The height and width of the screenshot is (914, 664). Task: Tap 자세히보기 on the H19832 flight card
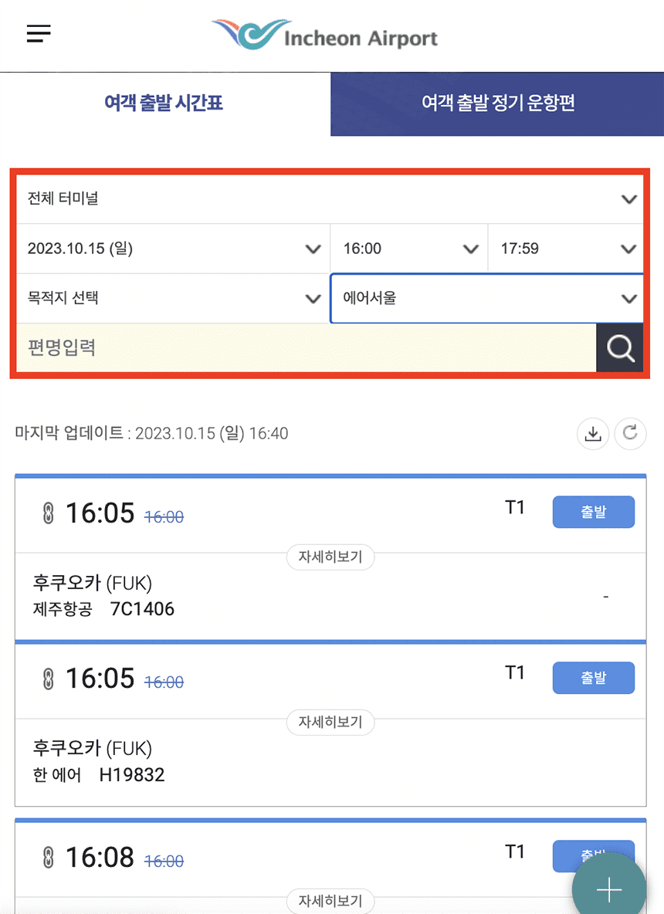point(330,723)
